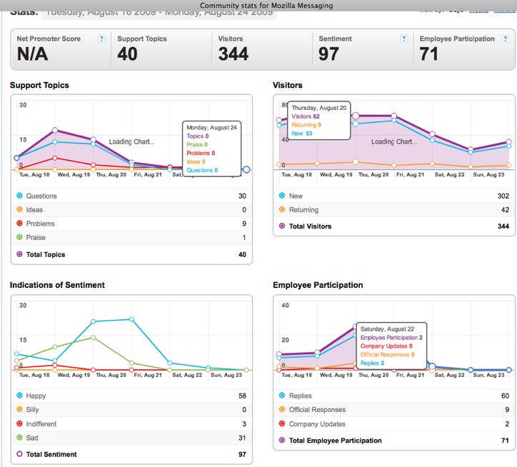Click the Indifferent red legend swatch
Viewport: 517px width, 467px height.
tap(19, 424)
